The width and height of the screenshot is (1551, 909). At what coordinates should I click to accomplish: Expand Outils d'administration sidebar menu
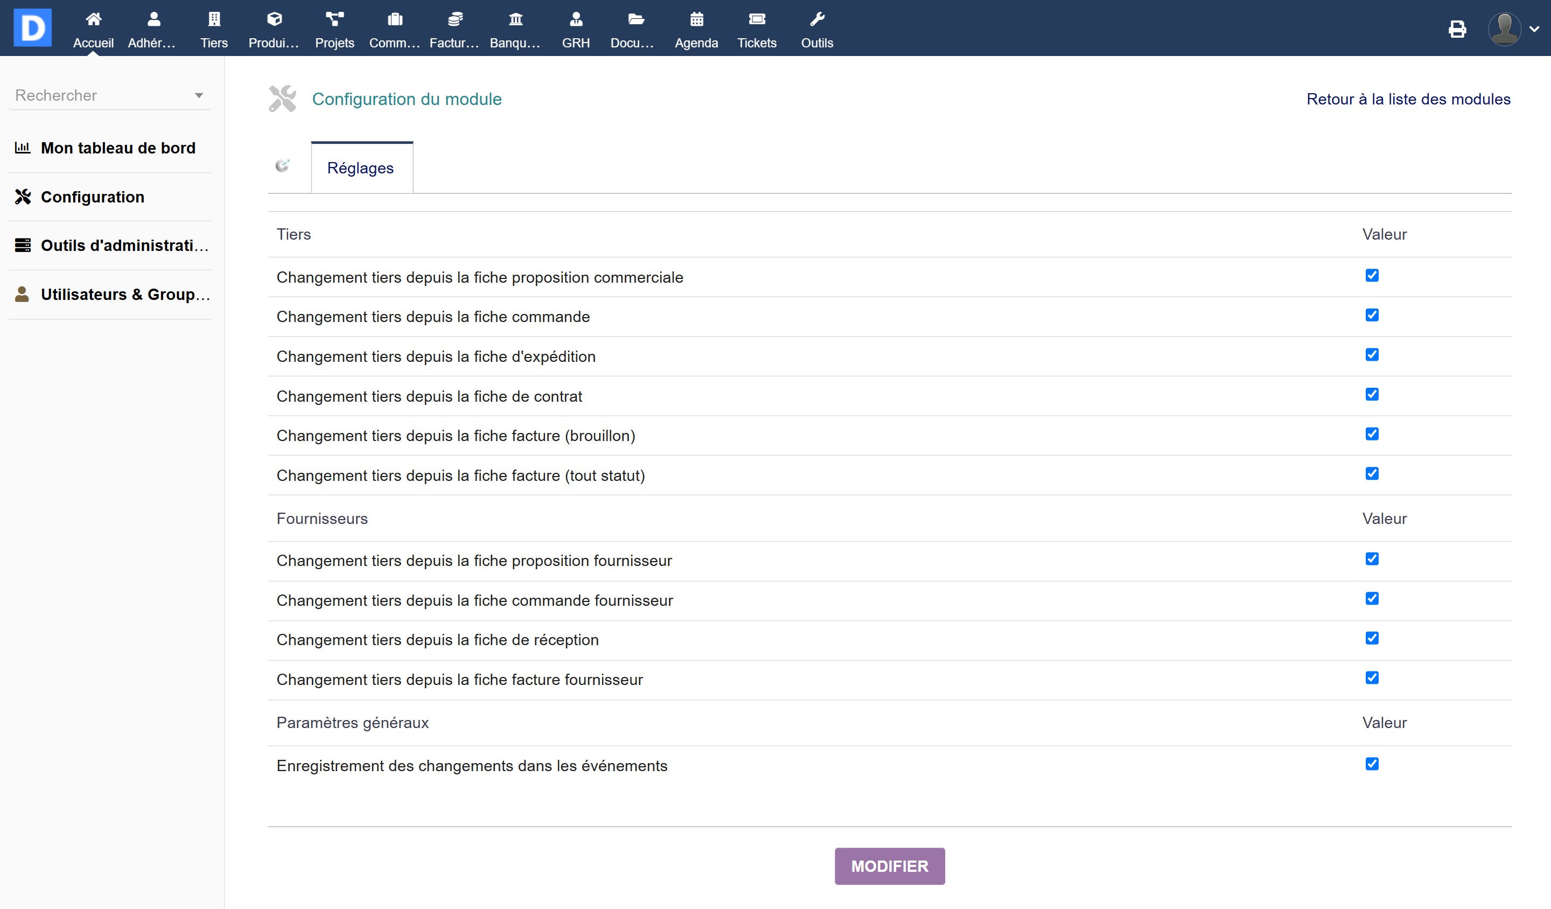pos(124,246)
